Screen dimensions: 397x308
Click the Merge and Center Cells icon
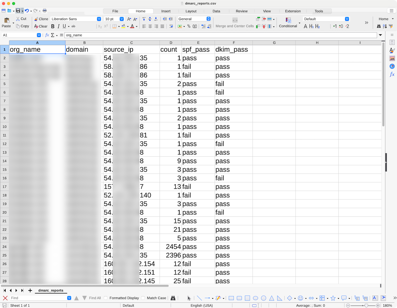click(235, 20)
